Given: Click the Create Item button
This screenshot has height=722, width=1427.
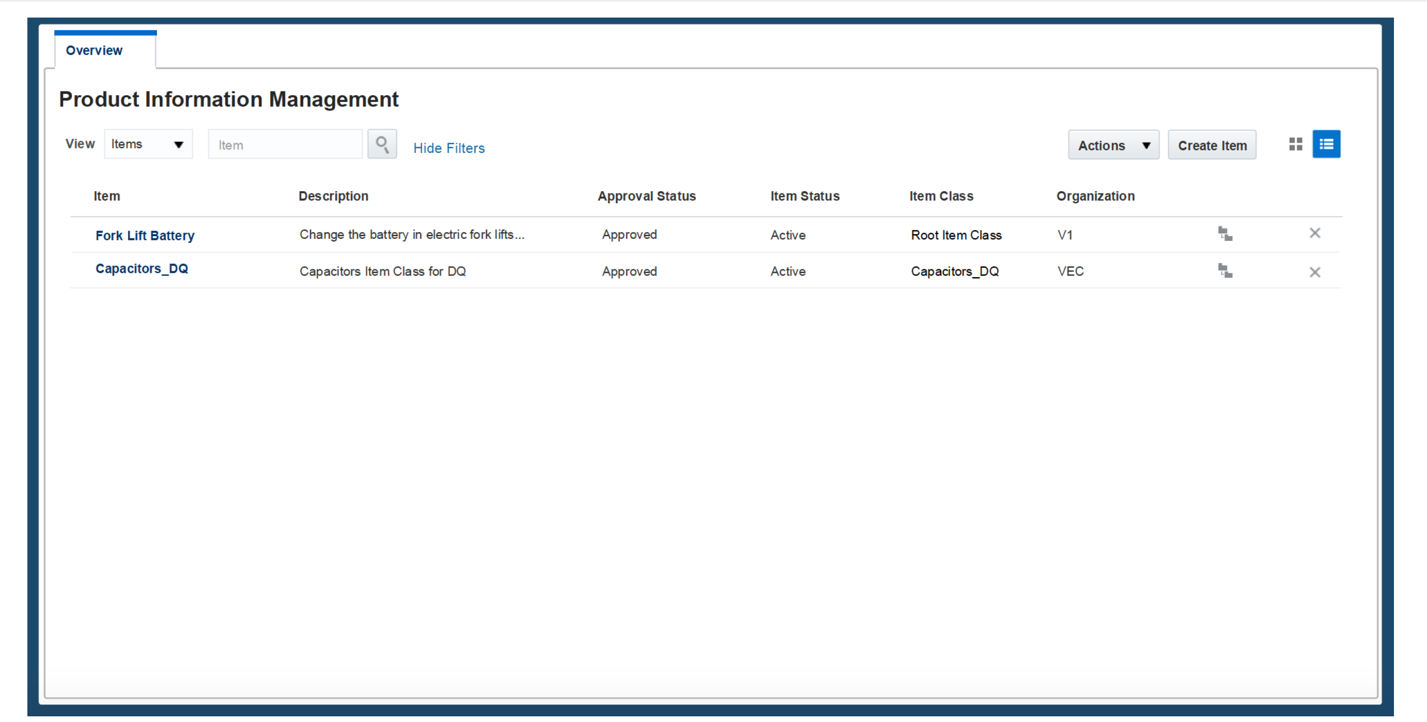Looking at the screenshot, I should 1212,145.
